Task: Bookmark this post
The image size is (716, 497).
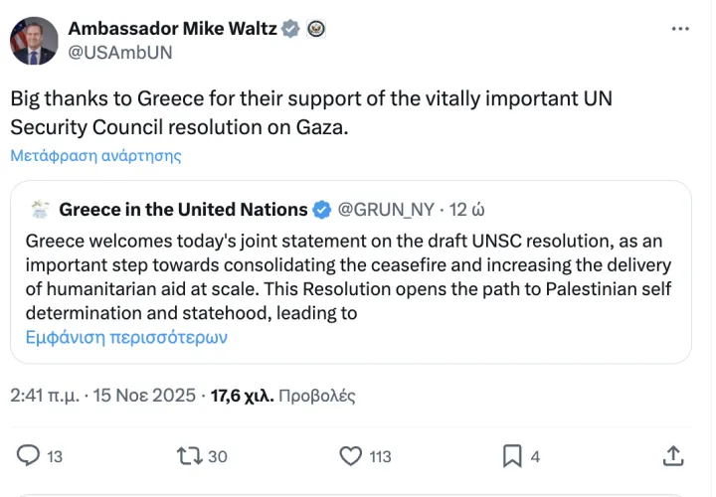Action: (512, 456)
